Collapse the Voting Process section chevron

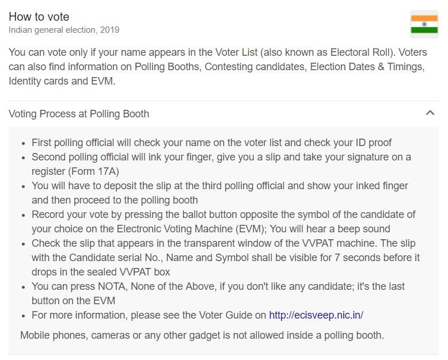[430, 113]
